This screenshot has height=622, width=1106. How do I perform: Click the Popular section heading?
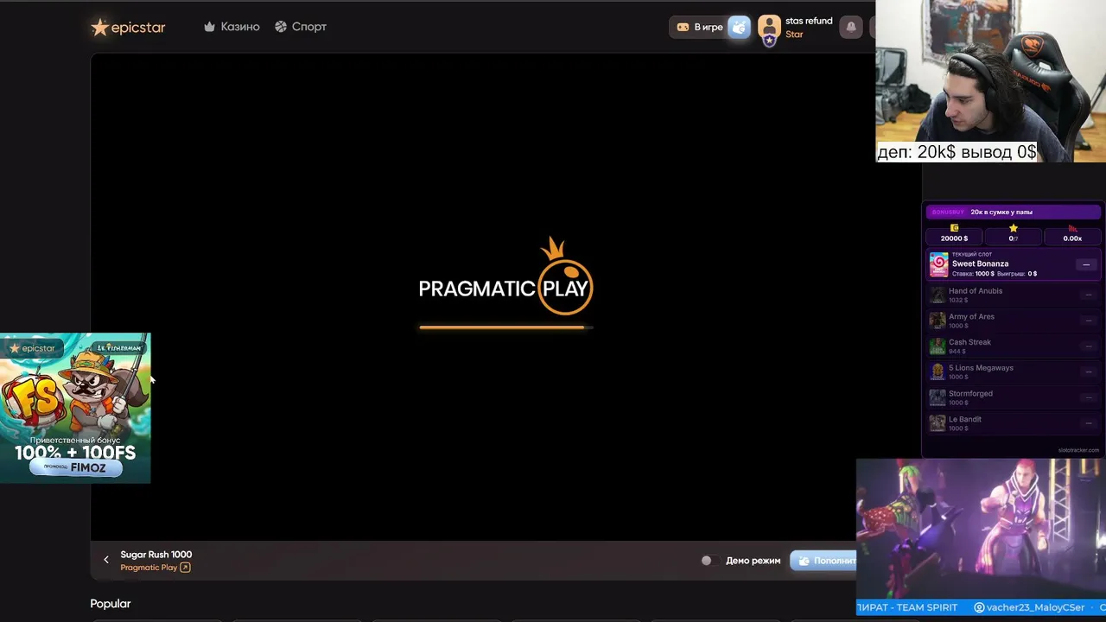[111, 604]
